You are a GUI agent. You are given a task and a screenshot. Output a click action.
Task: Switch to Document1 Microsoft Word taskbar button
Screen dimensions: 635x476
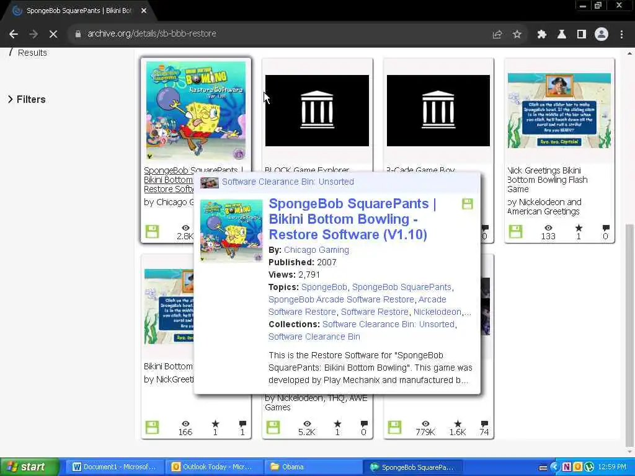click(x=115, y=467)
